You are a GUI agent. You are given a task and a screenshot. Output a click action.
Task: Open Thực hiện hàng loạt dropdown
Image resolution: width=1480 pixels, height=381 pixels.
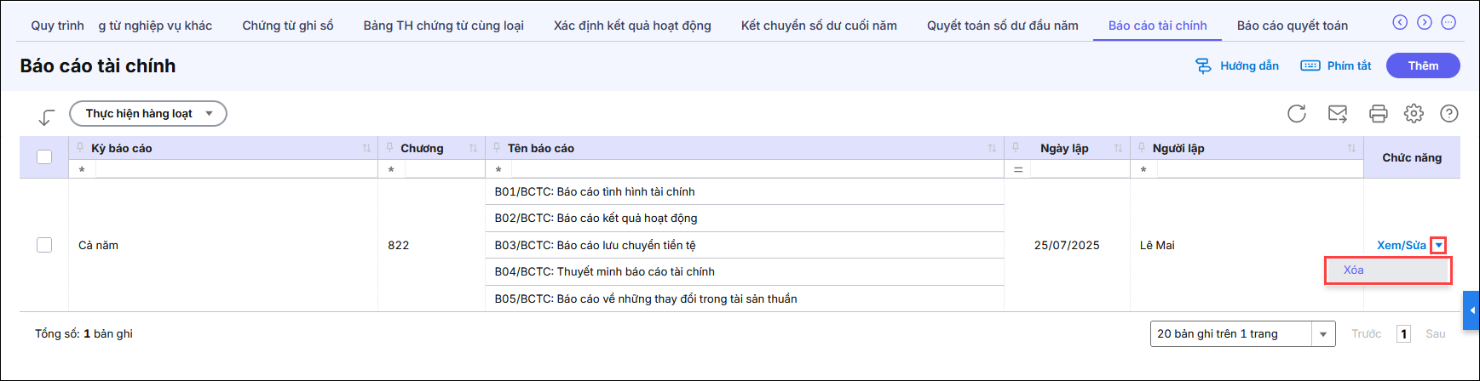pos(147,114)
